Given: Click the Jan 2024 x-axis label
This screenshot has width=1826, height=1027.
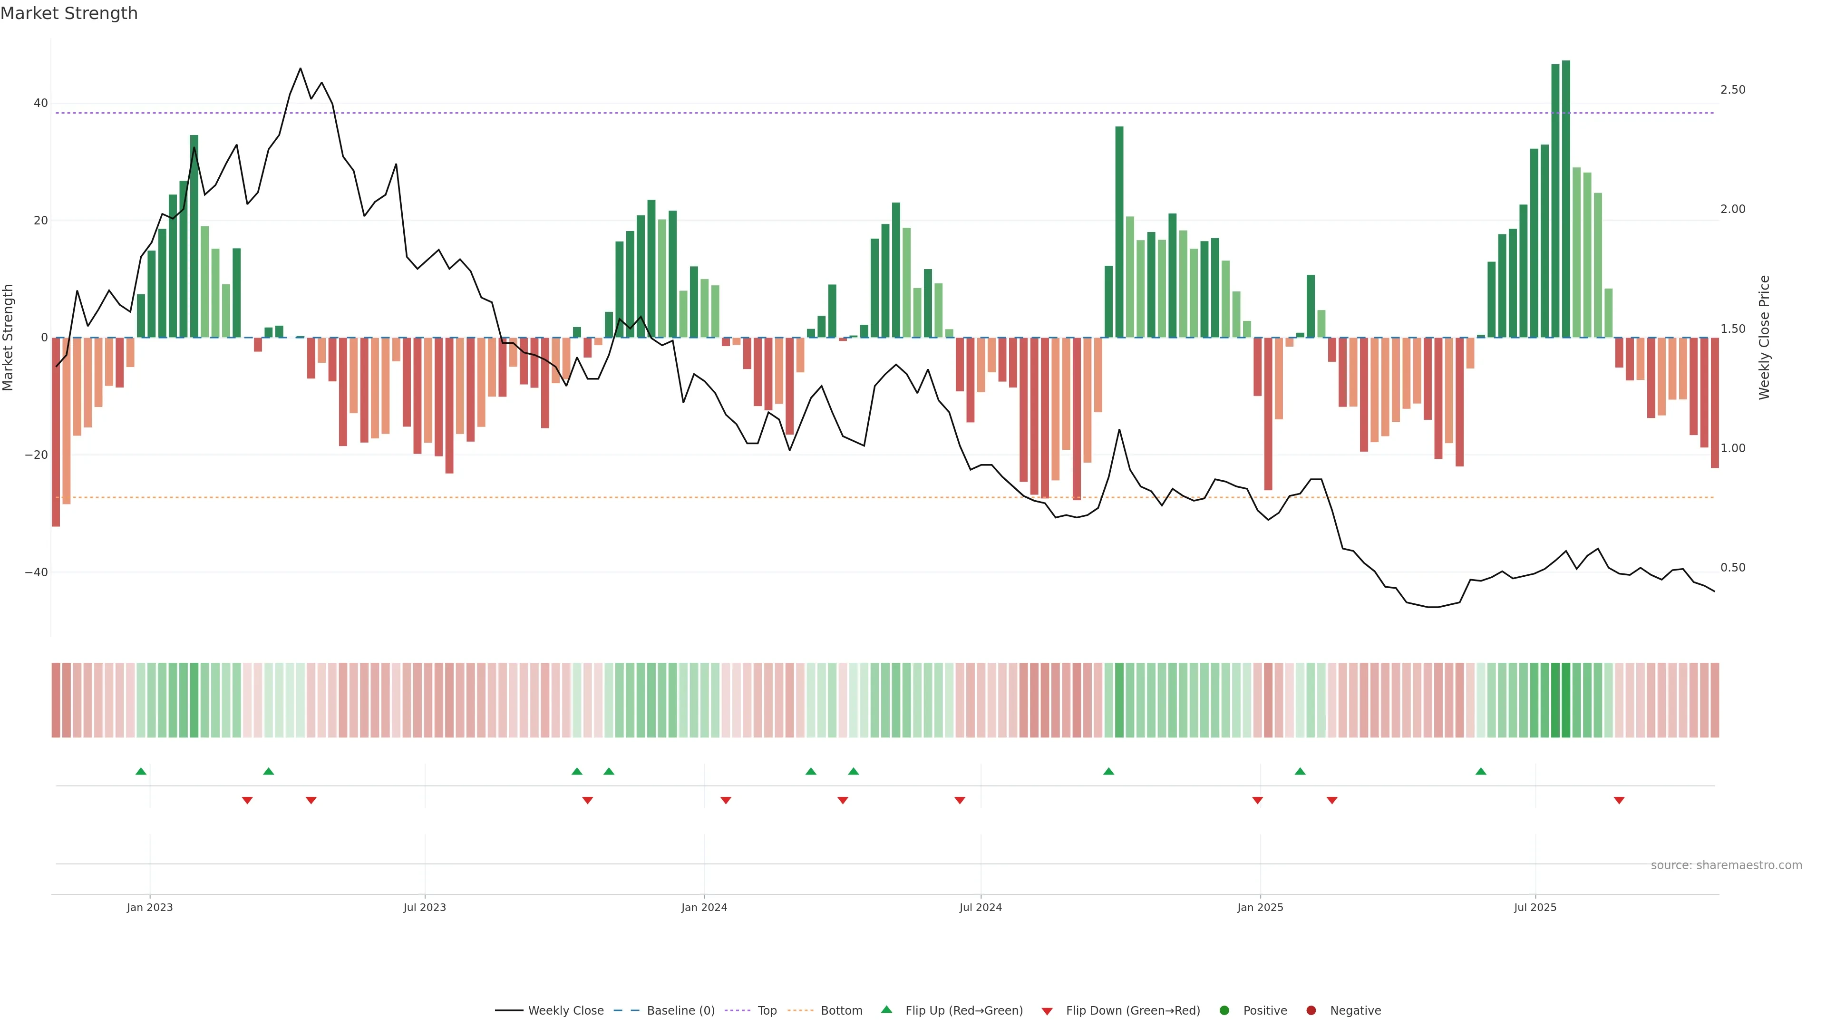Looking at the screenshot, I should coord(704,907).
